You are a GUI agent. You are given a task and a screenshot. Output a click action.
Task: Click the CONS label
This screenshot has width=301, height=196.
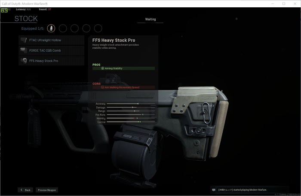pyautogui.click(x=96, y=84)
